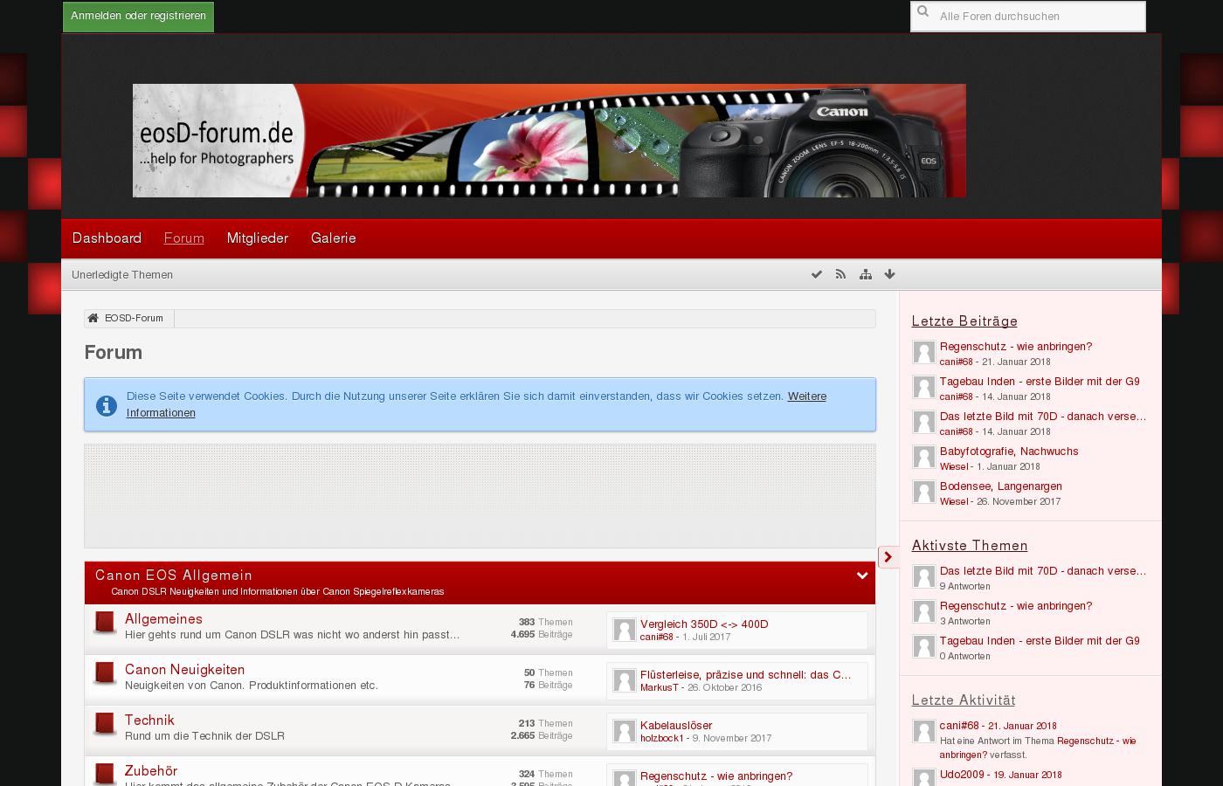
Task: Open the Canon EOS Allgemein category title
Action: 174,576
